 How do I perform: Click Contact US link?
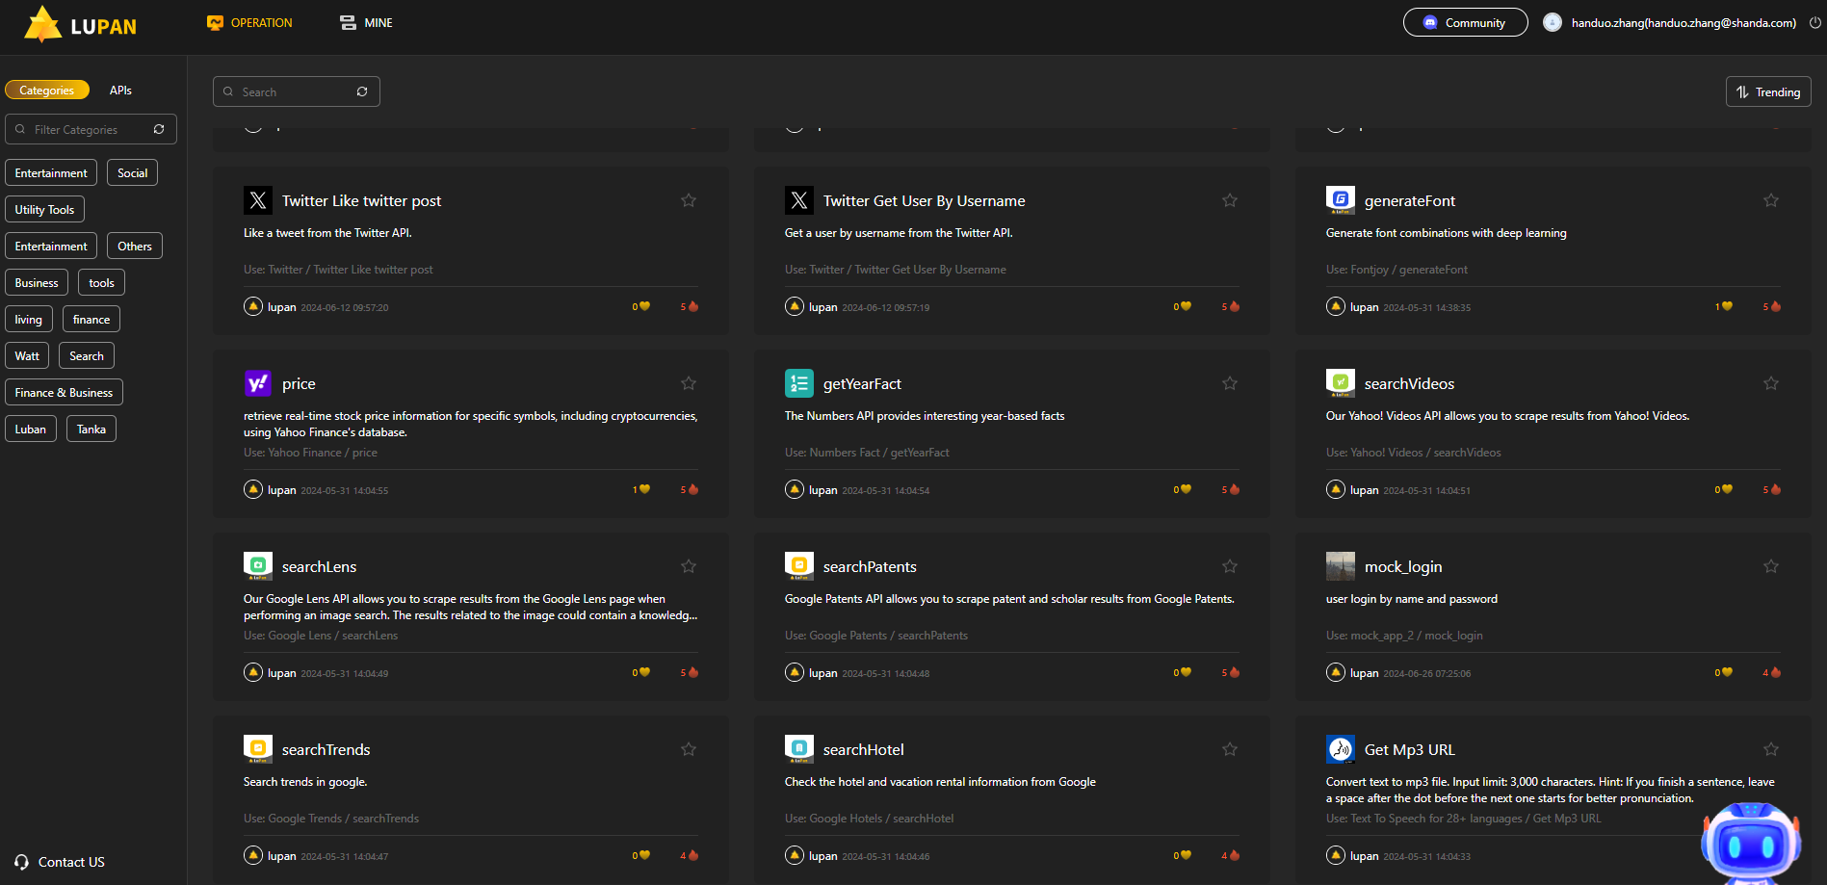(60, 862)
